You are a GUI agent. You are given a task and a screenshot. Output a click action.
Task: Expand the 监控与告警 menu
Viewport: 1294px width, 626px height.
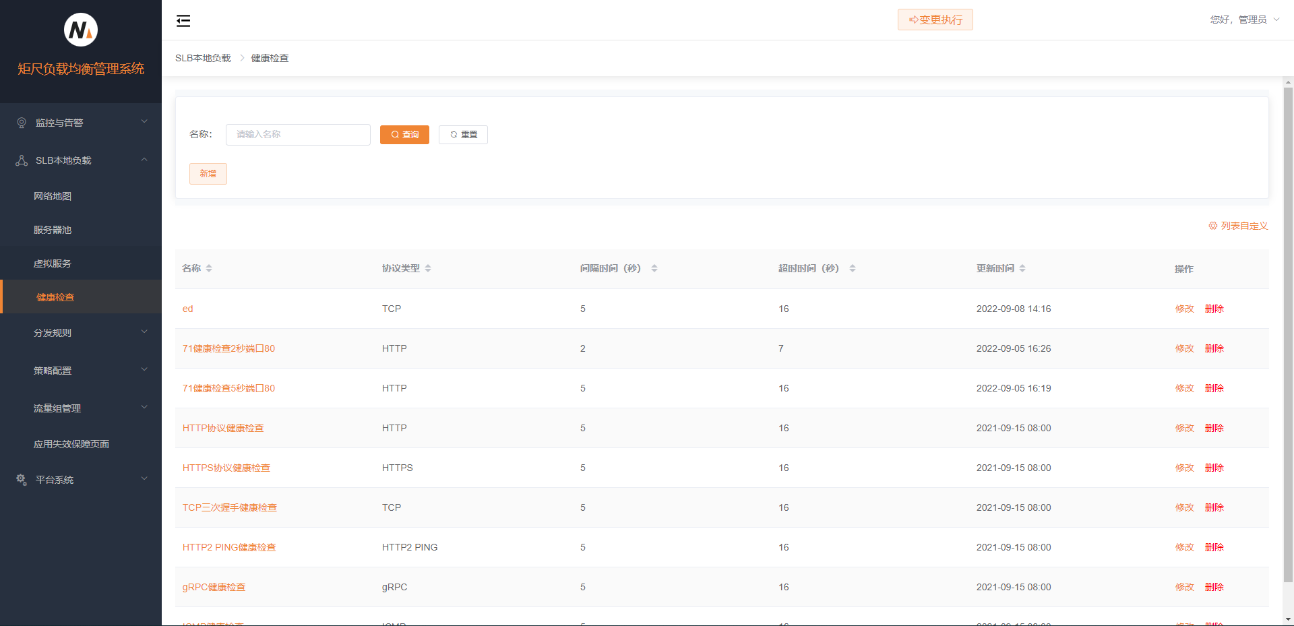(x=81, y=123)
